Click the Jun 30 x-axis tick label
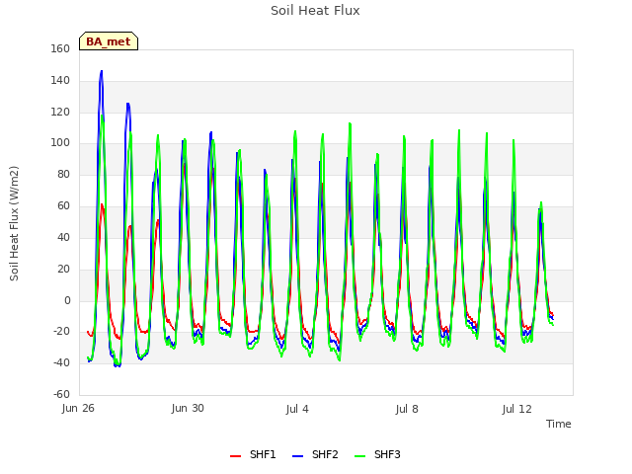The height and width of the screenshot is (474, 632). 188,408
